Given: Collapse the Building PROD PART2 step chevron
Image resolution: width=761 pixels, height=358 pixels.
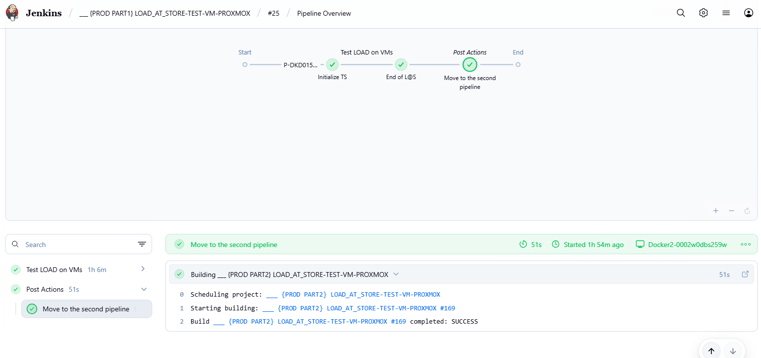Looking at the screenshot, I should click(x=396, y=274).
